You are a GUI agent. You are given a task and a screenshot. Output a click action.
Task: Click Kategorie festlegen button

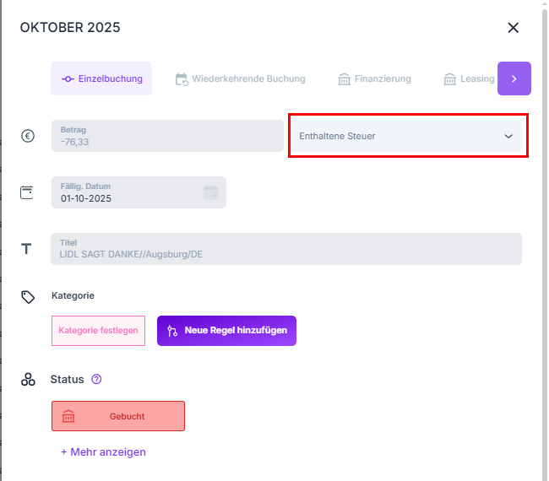click(98, 331)
